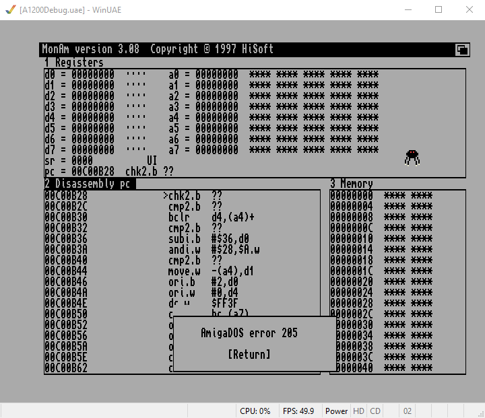The height and width of the screenshot is (418, 485).
Task: Click memory address 0000000C row
Action: pos(381,228)
